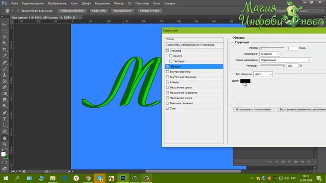Image resolution: width=326 pixels, height=183 pixels.
Task: Select the Zoom tool in toolbox
Action: pos(5,144)
